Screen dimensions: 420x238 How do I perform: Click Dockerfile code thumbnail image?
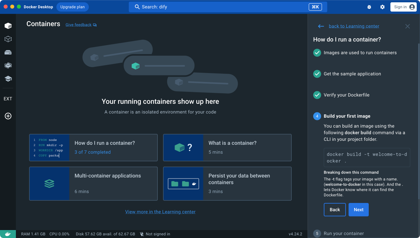[49, 147]
